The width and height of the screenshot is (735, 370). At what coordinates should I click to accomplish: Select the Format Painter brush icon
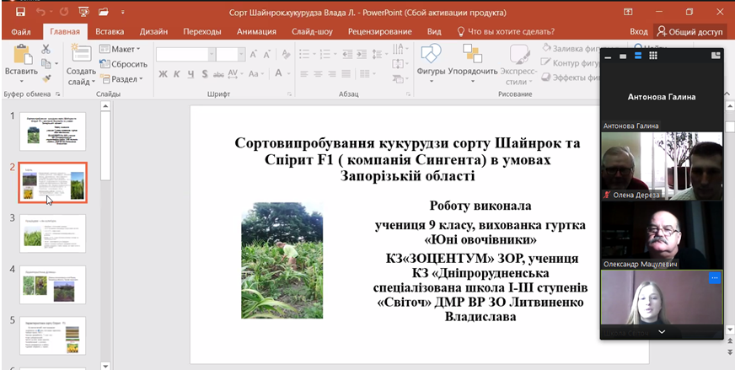[x=46, y=77]
